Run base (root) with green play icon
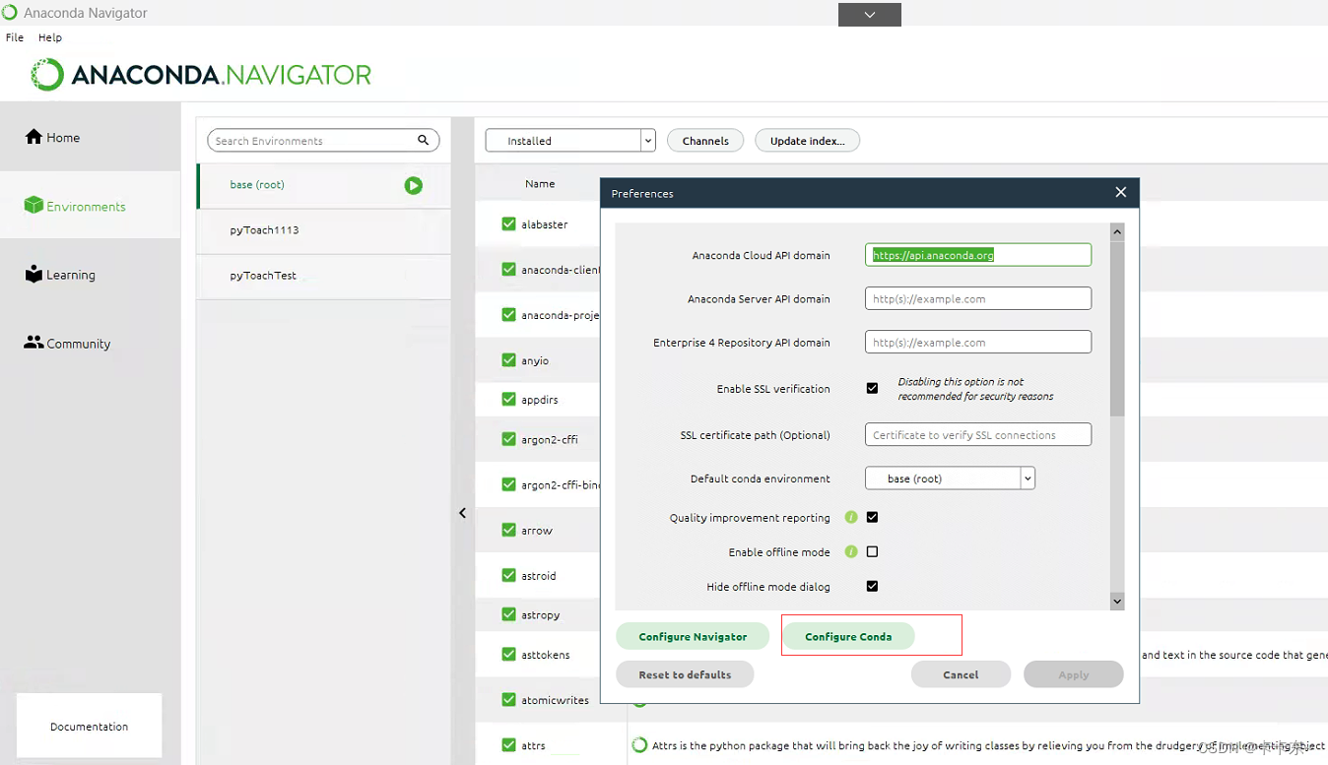The width and height of the screenshot is (1328, 765). 414,185
